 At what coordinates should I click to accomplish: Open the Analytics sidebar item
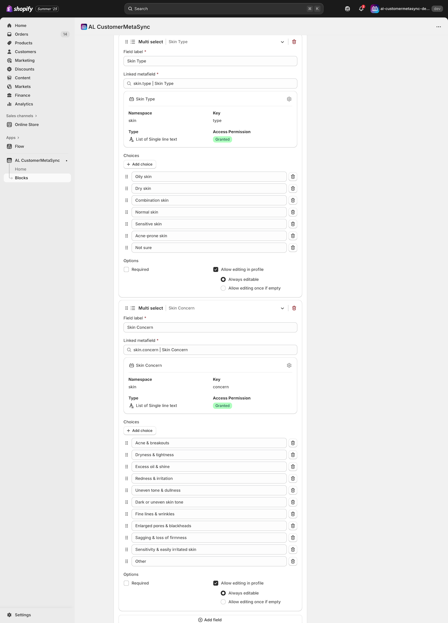pyautogui.click(x=24, y=104)
